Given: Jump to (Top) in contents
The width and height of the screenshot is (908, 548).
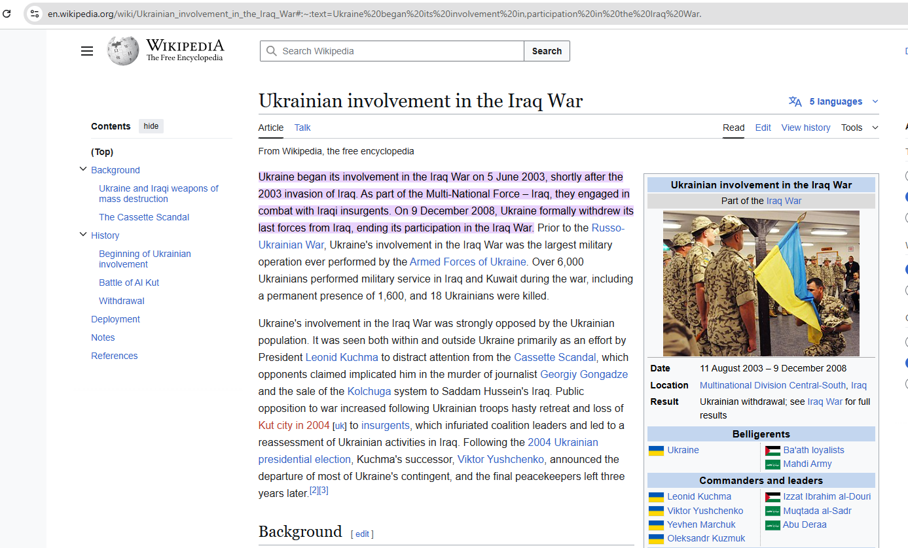Looking at the screenshot, I should [102, 152].
